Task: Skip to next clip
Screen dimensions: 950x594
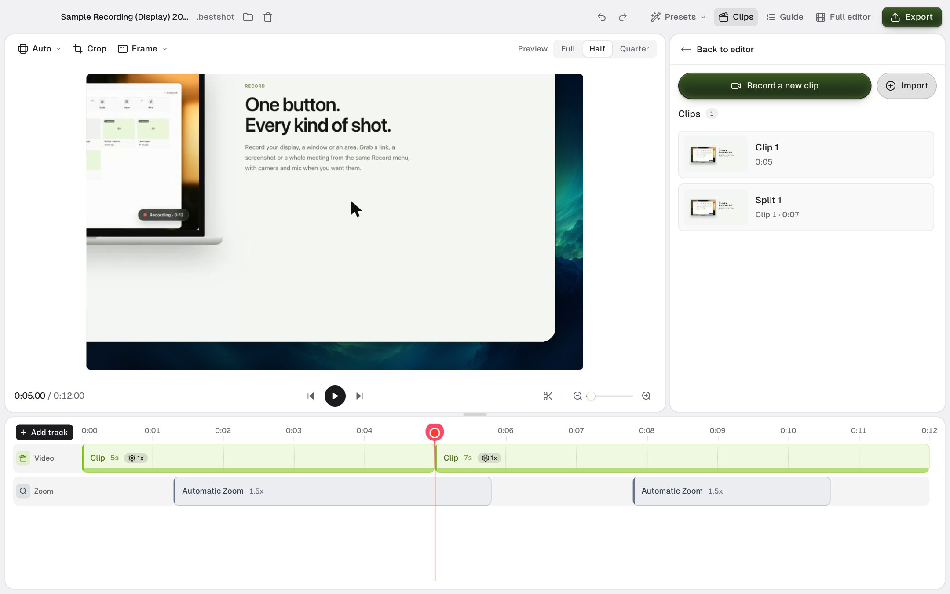Action: [359, 396]
